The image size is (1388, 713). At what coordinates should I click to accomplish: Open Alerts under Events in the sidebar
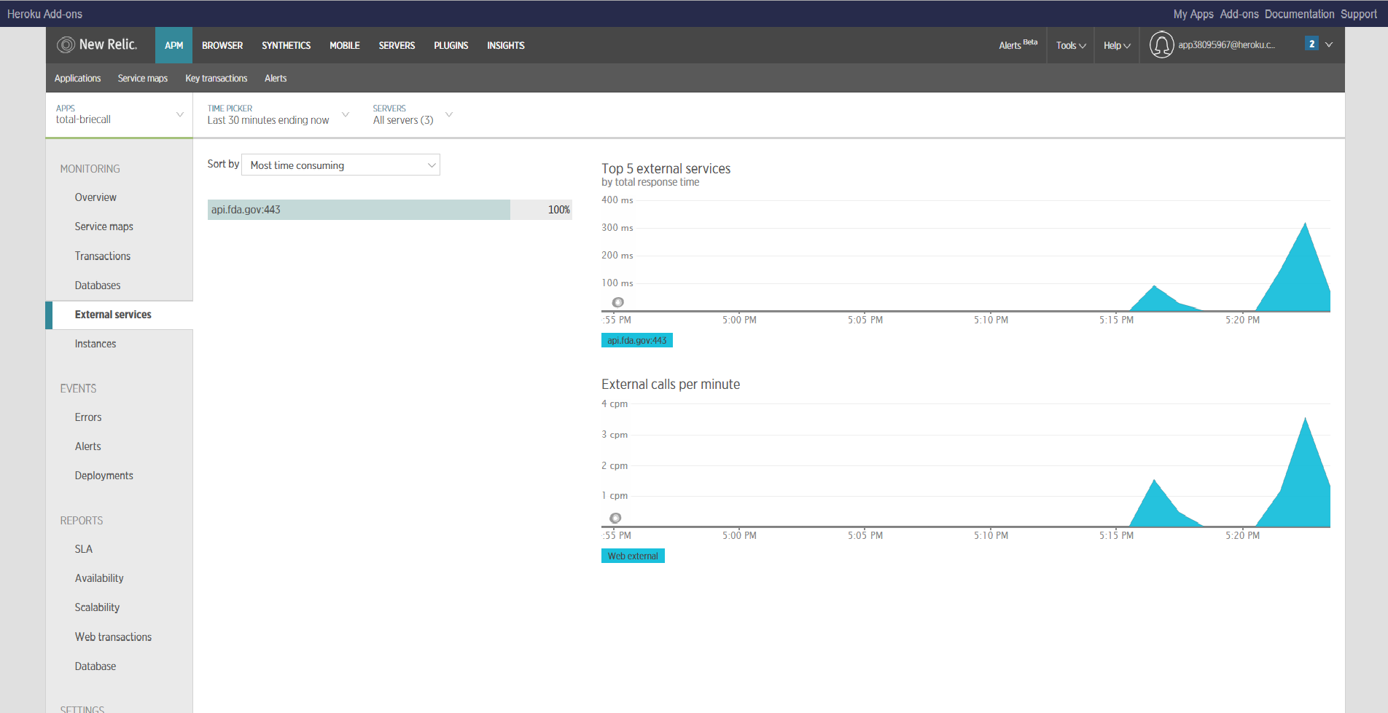(88, 446)
